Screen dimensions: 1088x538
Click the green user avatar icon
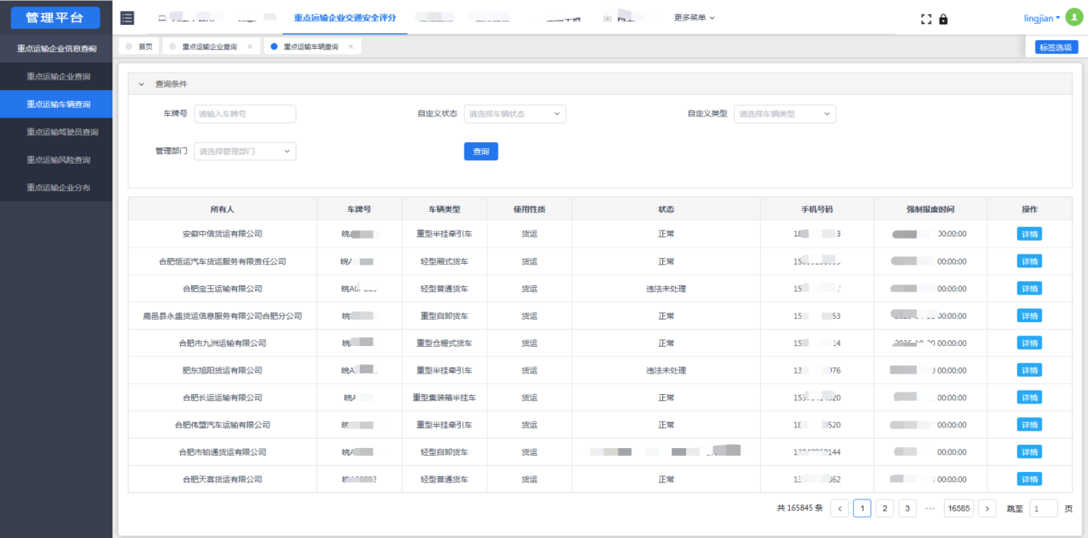[1073, 17]
